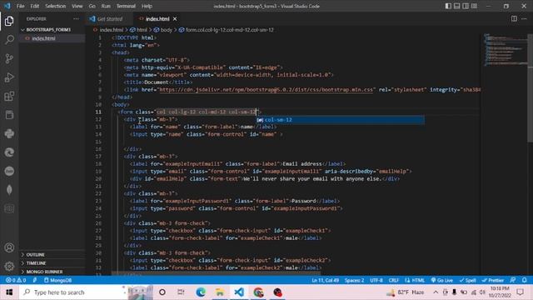Screen dimensions: 533x300
Task: Click the body breadcrumb item
Action: pyautogui.click(x=163, y=30)
